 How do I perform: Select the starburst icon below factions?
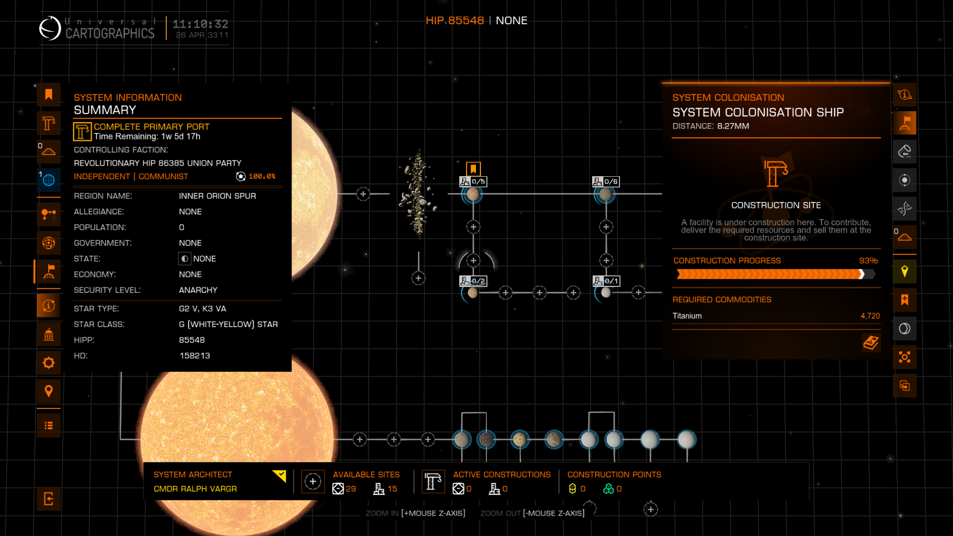[49, 363]
